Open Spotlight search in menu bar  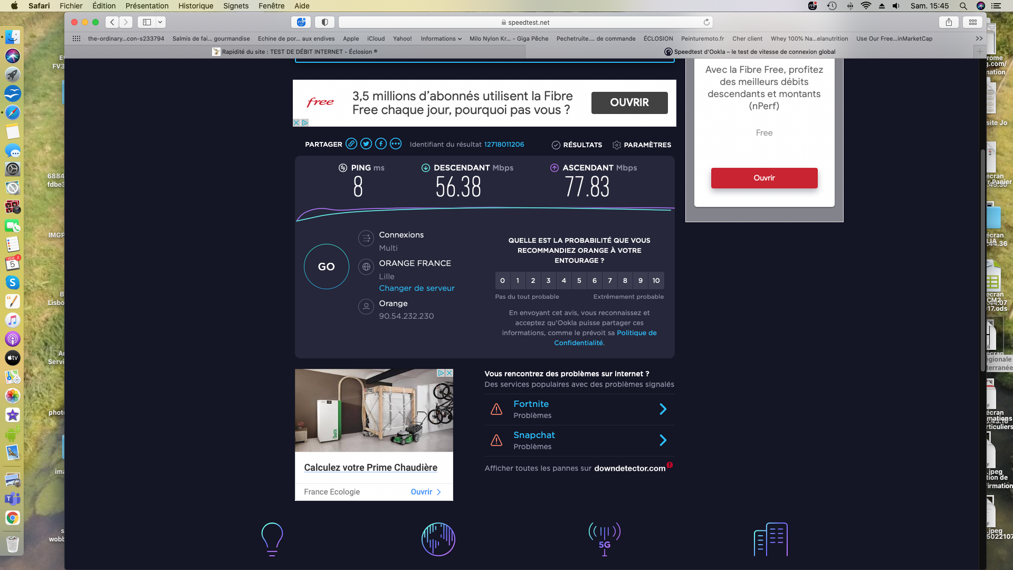[x=963, y=6]
